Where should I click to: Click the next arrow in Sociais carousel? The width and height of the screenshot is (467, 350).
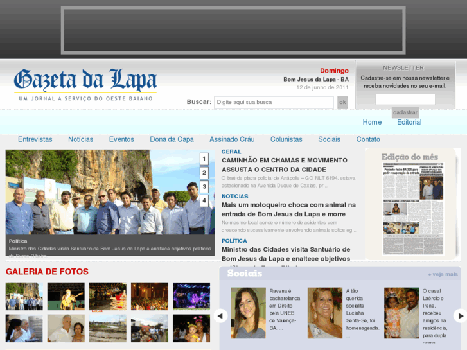tap(461, 316)
